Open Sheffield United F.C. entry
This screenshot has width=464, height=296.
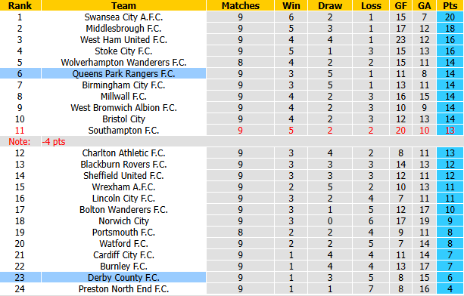123,176
